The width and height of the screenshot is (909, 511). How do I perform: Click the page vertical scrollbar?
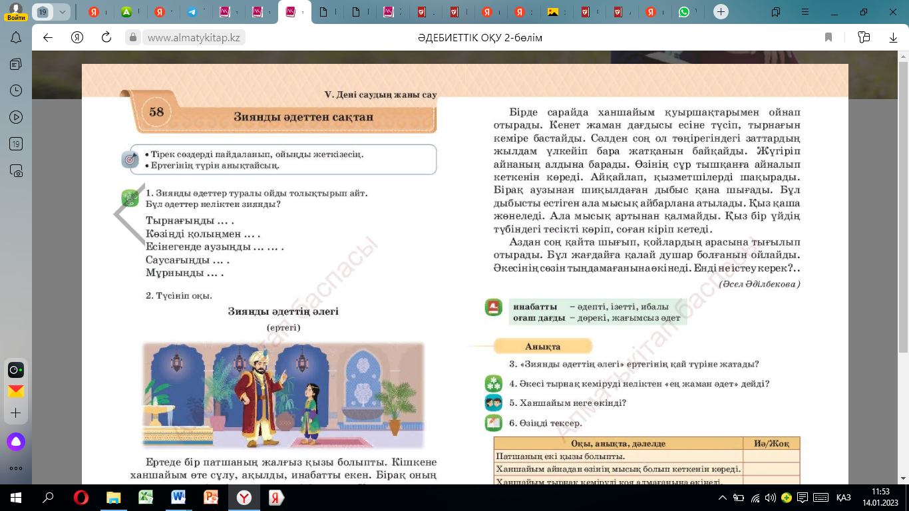click(x=903, y=200)
